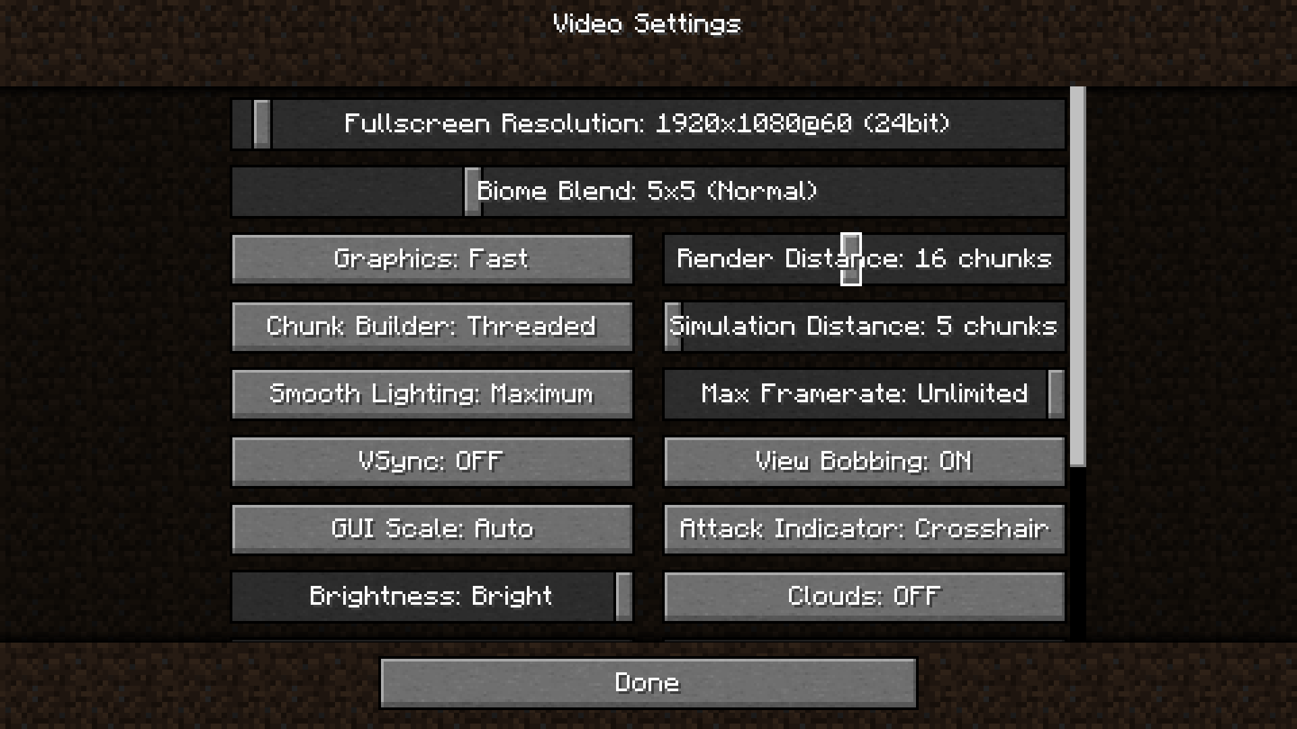The image size is (1297, 729).
Task: Click the Biome Blend slider handle
Action: (473, 192)
